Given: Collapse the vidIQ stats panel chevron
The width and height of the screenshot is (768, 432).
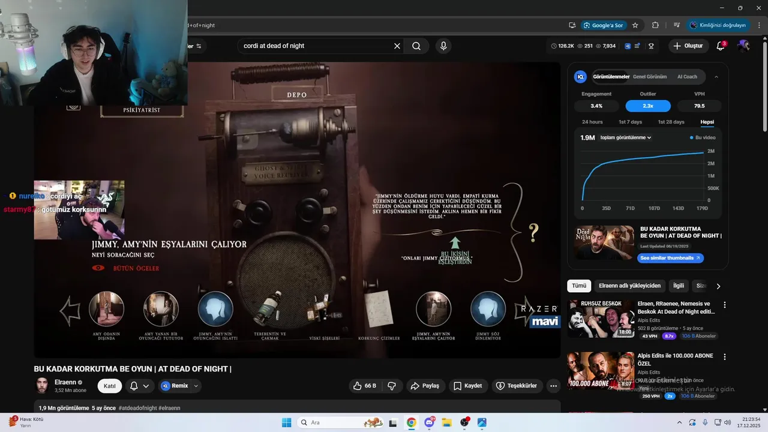Looking at the screenshot, I should click(x=716, y=77).
